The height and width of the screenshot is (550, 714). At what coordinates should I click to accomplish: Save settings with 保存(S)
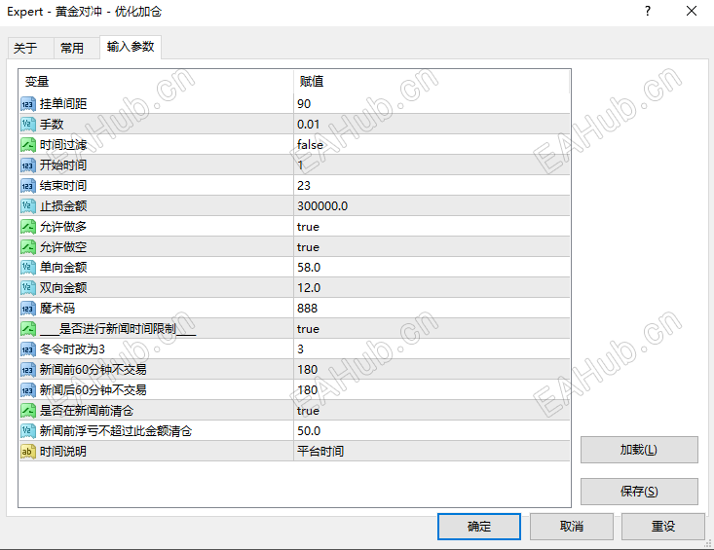pyautogui.click(x=639, y=492)
